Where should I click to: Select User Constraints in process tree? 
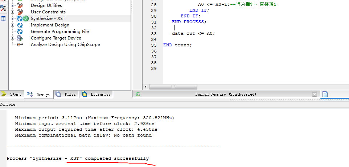(x=48, y=12)
